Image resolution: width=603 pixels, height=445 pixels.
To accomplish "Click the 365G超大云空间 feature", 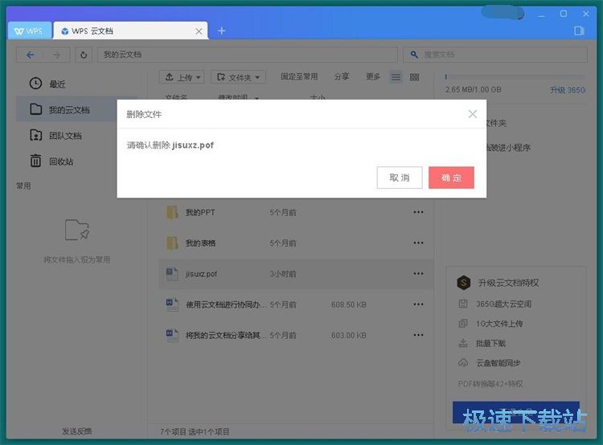I will (x=503, y=304).
